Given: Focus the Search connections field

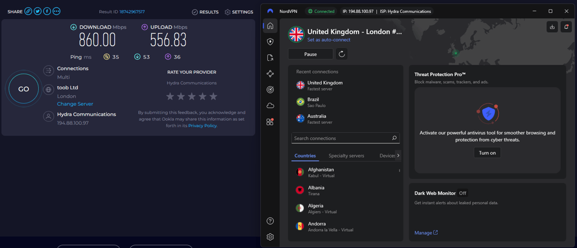Looking at the screenshot, I should (x=345, y=138).
